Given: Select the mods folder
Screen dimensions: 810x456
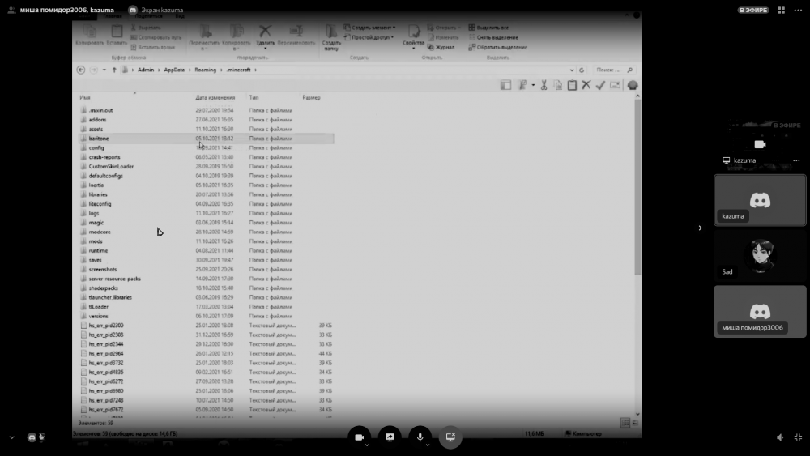Looking at the screenshot, I should click(96, 241).
